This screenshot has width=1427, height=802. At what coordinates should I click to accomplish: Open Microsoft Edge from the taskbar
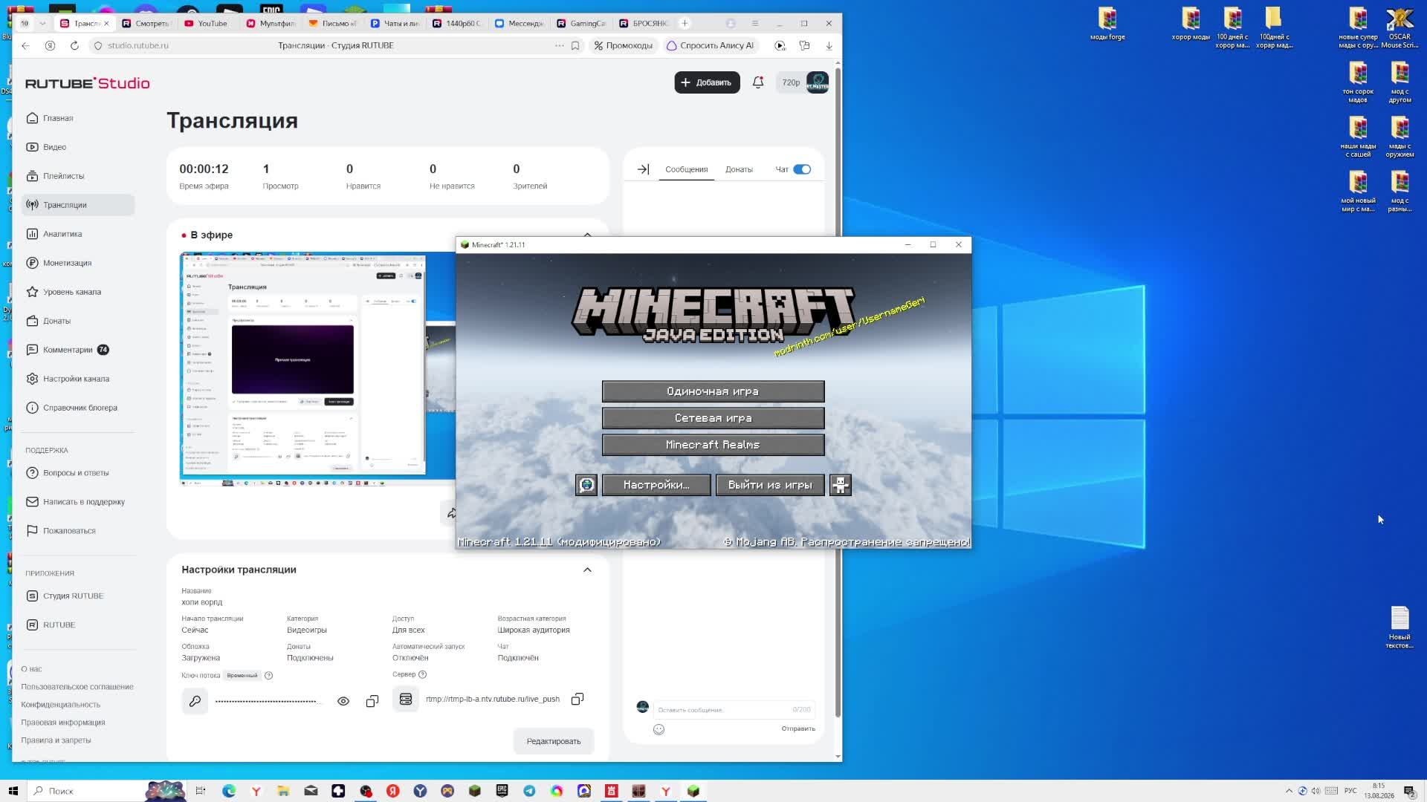pos(229,791)
